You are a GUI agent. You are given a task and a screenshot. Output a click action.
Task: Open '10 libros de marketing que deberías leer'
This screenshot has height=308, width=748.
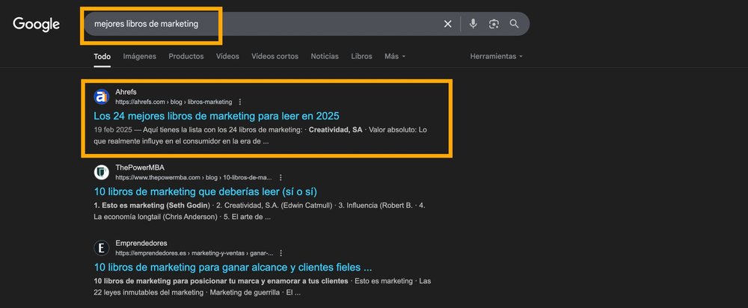206,191
